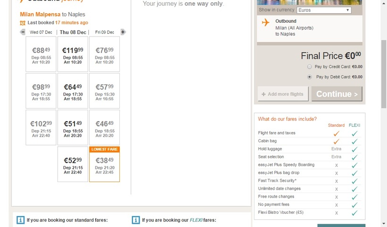
Task: Switch to Wed 07 Dec date column
Action: (x=41, y=32)
